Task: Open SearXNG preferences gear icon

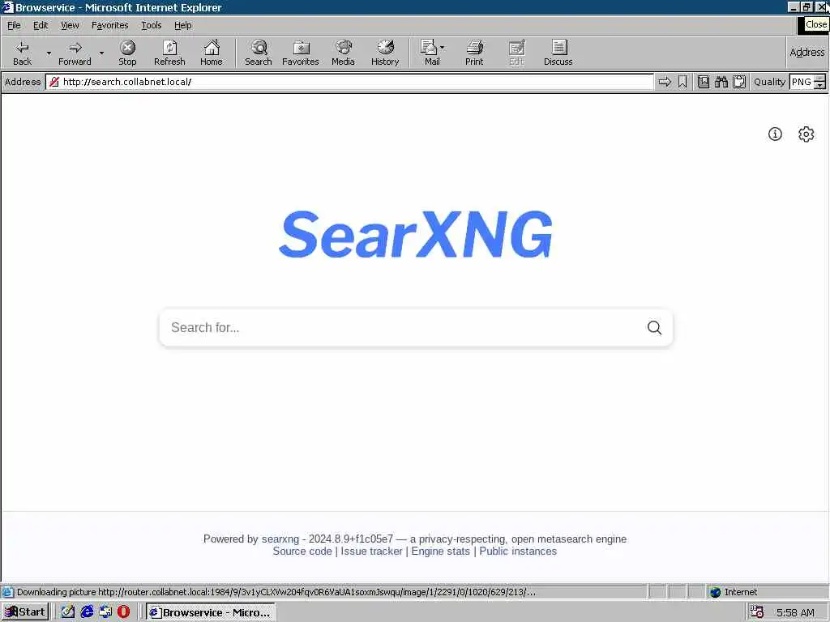Action: 806,134
